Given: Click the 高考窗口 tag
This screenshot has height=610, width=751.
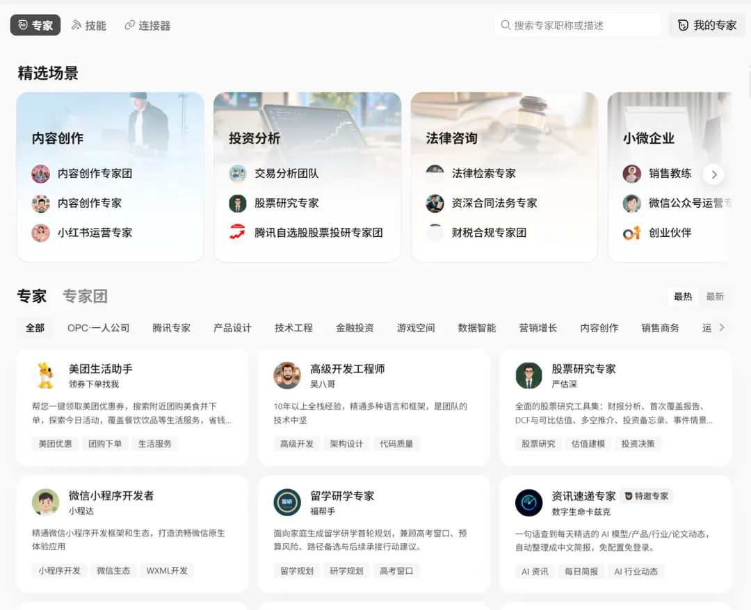Looking at the screenshot, I should pyautogui.click(x=396, y=570).
